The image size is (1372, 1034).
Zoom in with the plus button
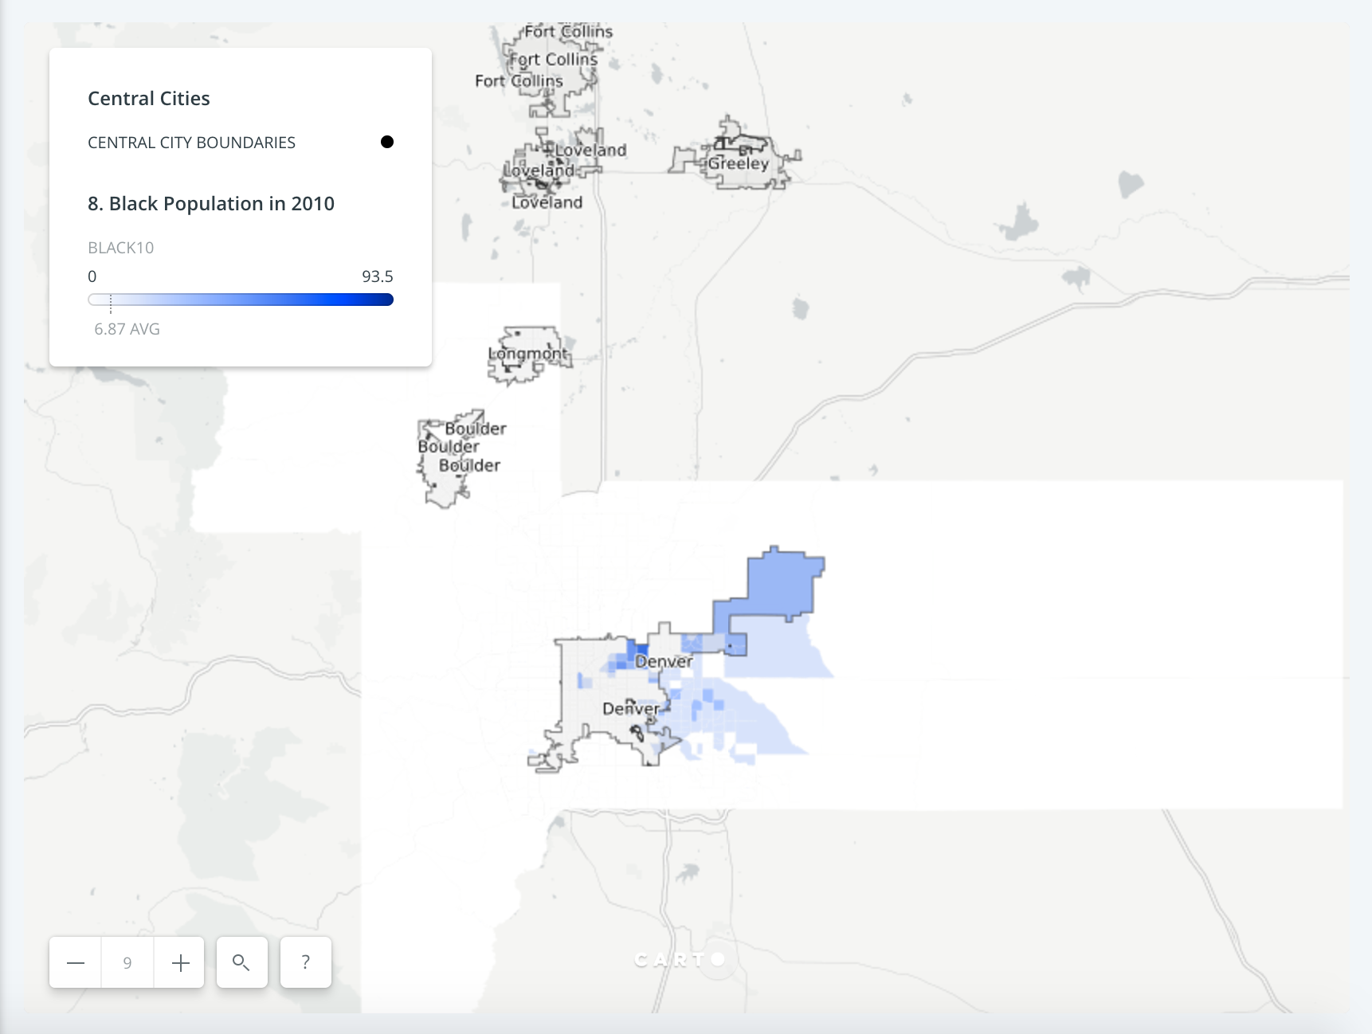180,962
